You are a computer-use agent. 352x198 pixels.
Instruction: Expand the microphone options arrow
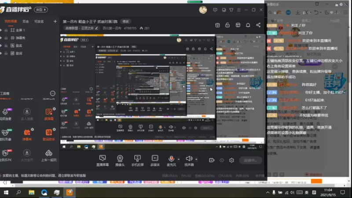[x=179, y=159]
